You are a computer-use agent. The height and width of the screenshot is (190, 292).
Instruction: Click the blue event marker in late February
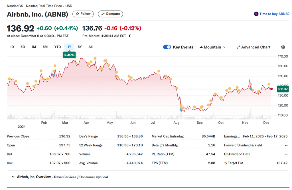pyautogui.click(x=54, y=75)
